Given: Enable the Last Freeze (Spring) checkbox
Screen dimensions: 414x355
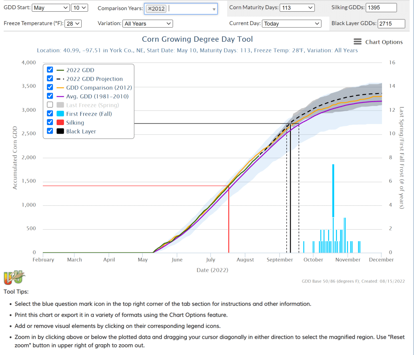Looking at the screenshot, I should tap(50, 105).
